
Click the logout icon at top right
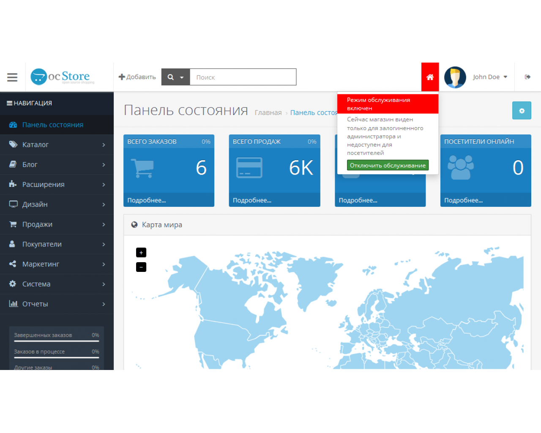[x=527, y=77]
